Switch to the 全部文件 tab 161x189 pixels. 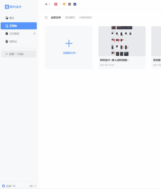(56, 18)
